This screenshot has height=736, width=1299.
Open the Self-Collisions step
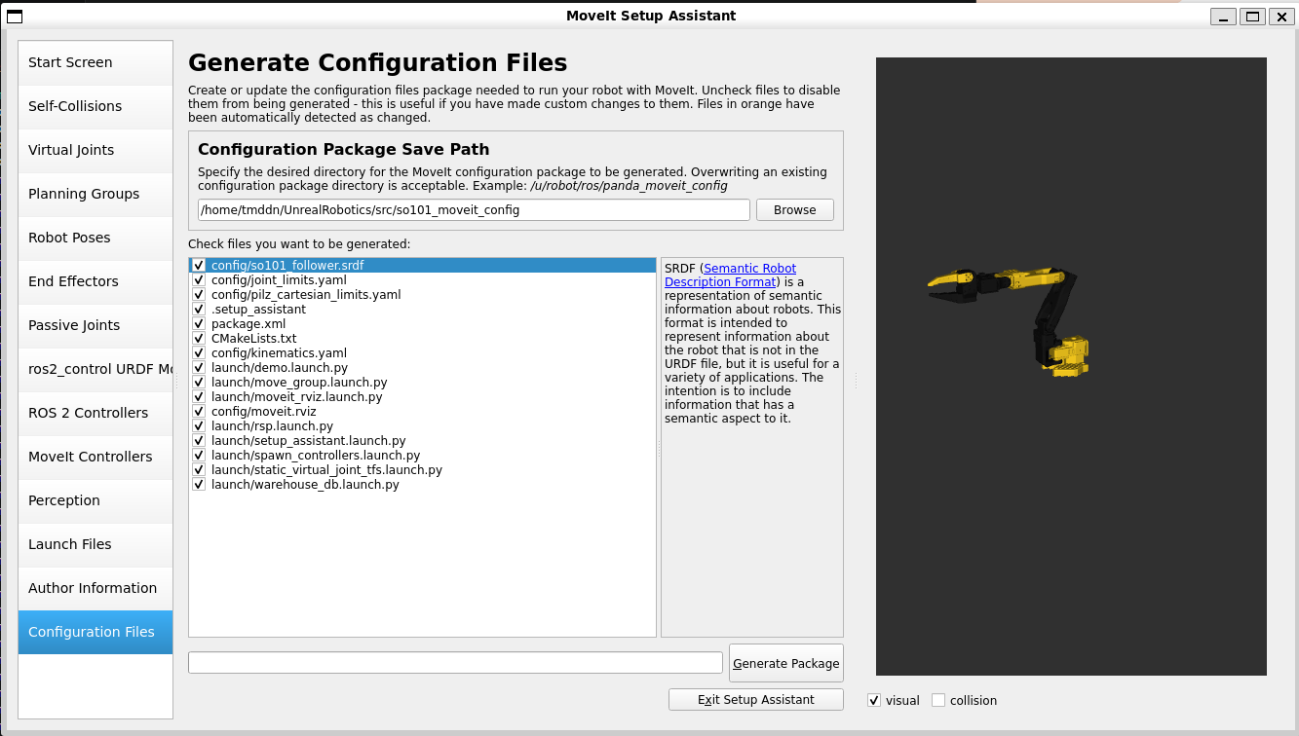[96, 106]
